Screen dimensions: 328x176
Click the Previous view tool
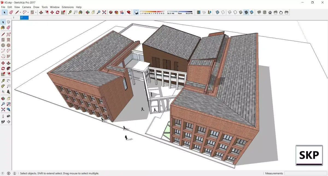click(x=8, y=110)
